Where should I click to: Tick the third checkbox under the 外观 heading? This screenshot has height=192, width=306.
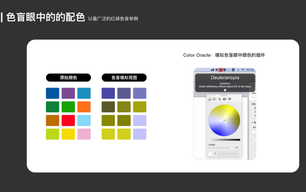point(253,115)
